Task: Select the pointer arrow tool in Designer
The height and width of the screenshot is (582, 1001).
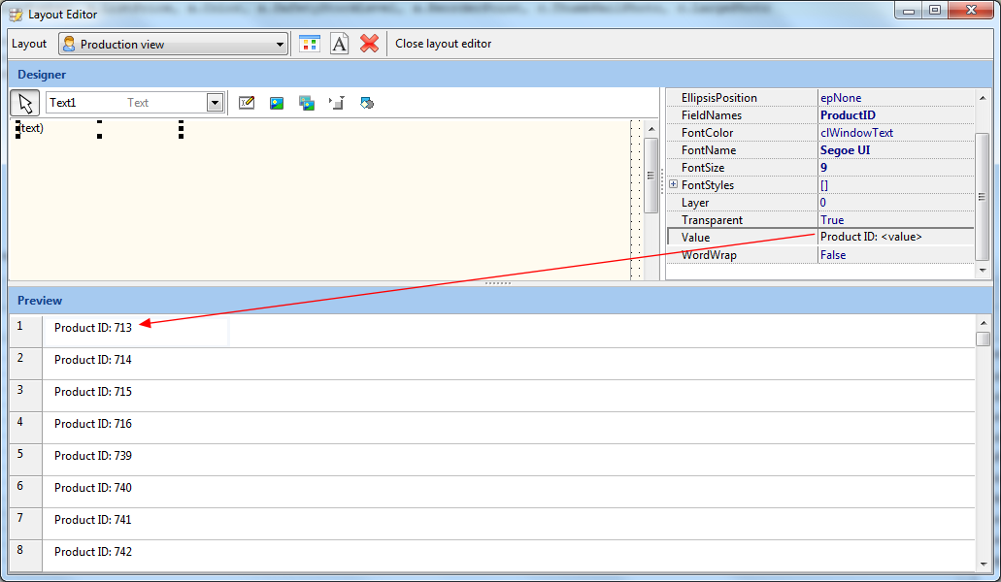Action: (x=25, y=103)
